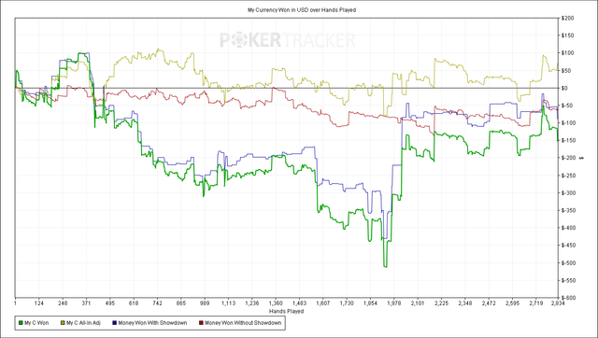Click the 495 x-axis tick label
Screen dimensions: 598x338
coord(110,303)
